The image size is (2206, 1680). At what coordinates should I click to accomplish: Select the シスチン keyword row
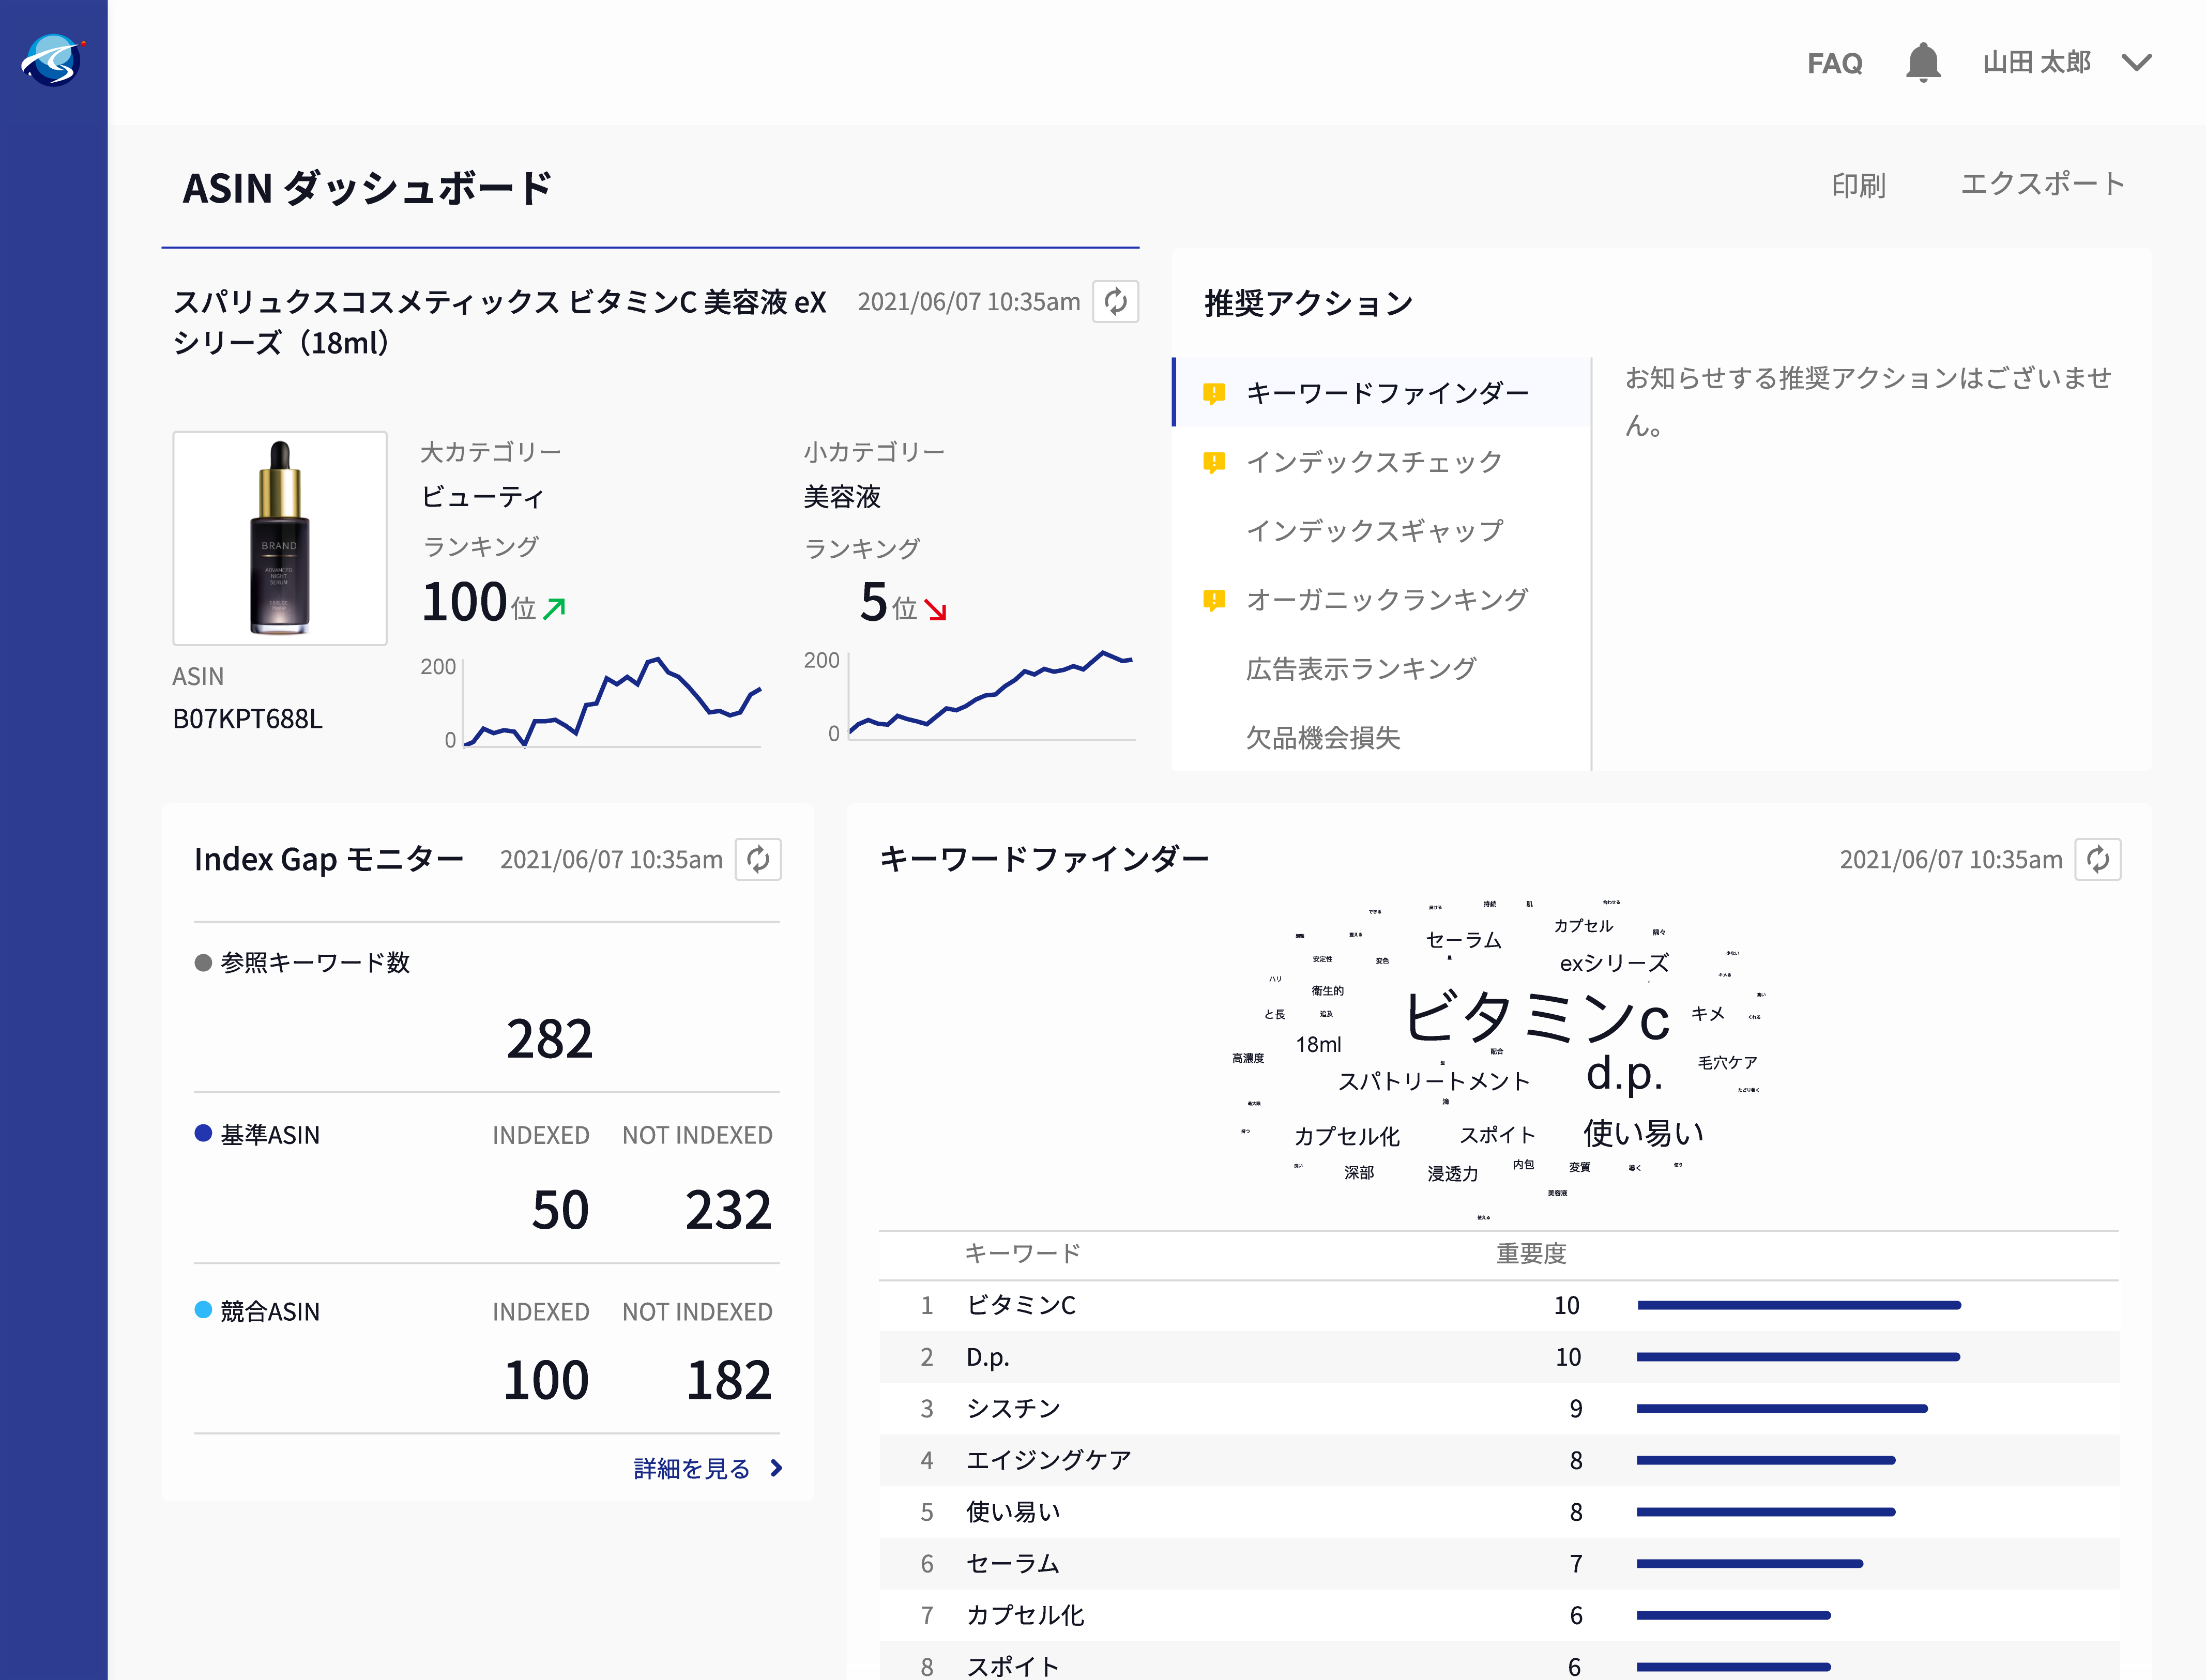[x=1499, y=1408]
